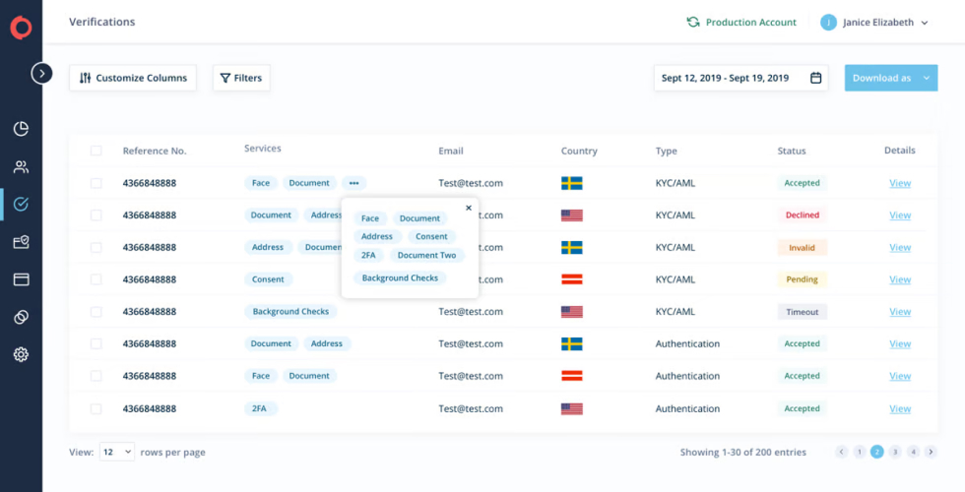Open Janice Elizabeth account dropdown arrow

pos(924,23)
